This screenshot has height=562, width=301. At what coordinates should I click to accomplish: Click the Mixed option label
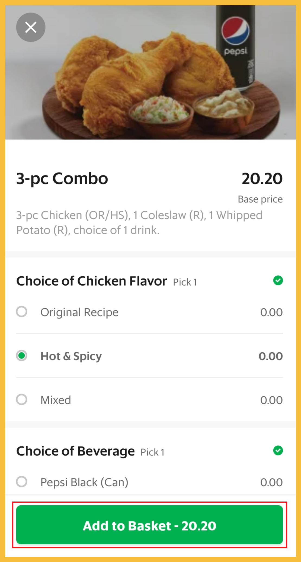[x=56, y=400]
